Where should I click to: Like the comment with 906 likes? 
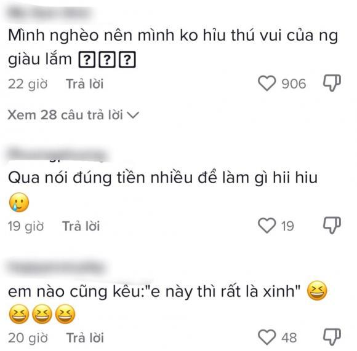click(267, 84)
